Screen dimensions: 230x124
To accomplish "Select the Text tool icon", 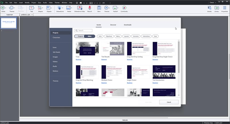I will [x=31, y=8].
